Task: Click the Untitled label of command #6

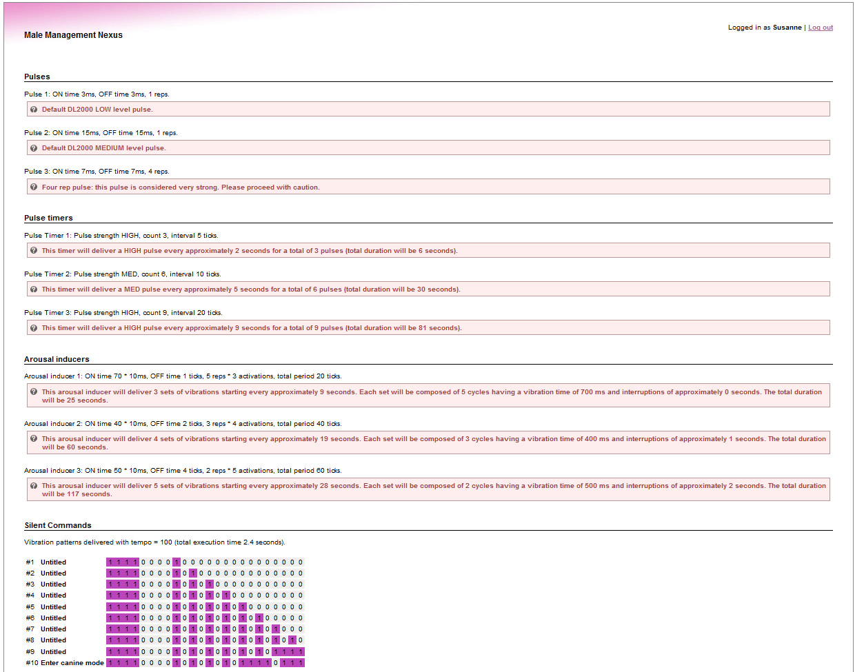Action: (x=53, y=618)
